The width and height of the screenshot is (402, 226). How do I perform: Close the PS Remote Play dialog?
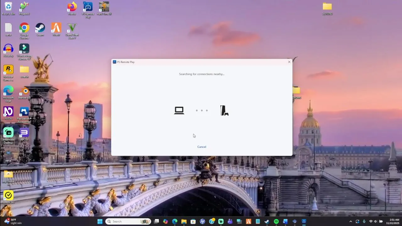tap(289, 62)
